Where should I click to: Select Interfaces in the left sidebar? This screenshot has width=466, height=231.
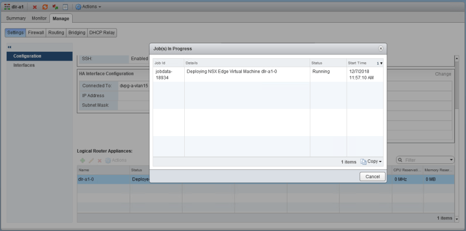[x=24, y=65]
